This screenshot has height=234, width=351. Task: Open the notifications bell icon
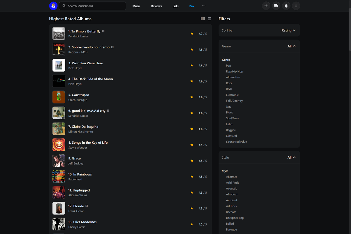click(286, 6)
